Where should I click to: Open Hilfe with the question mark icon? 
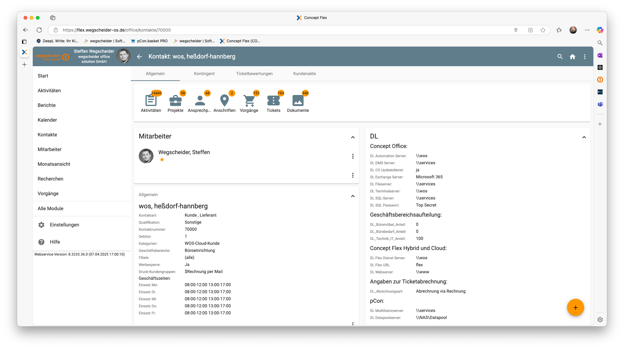pos(82,242)
